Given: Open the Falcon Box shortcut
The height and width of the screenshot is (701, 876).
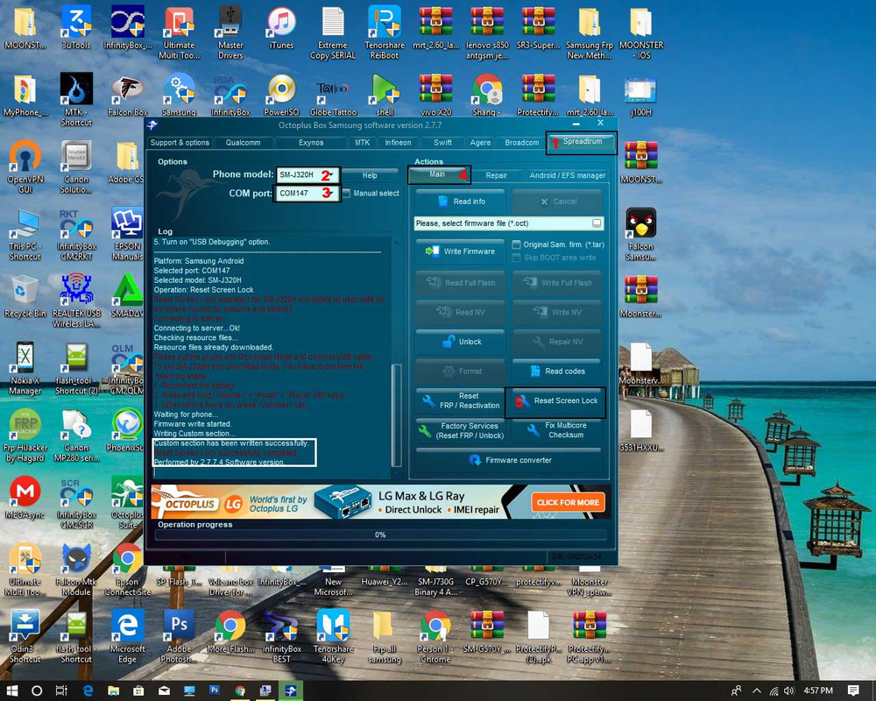Looking at the screenshot, I should 127,95.
